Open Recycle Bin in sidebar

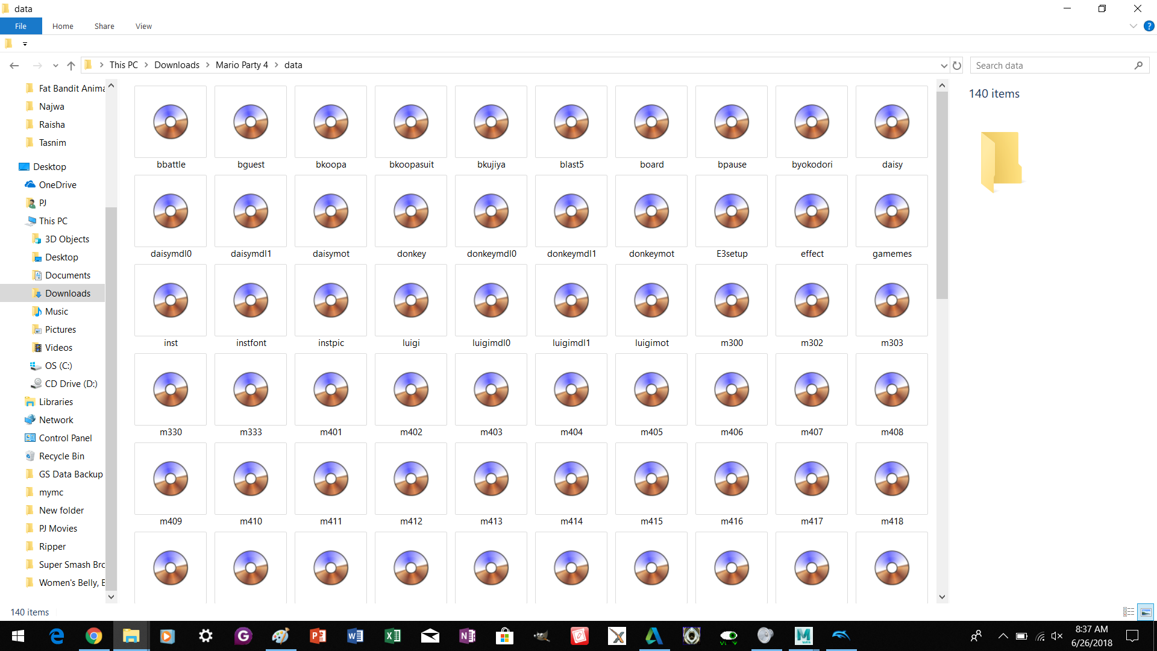click(x=61, y=456)
